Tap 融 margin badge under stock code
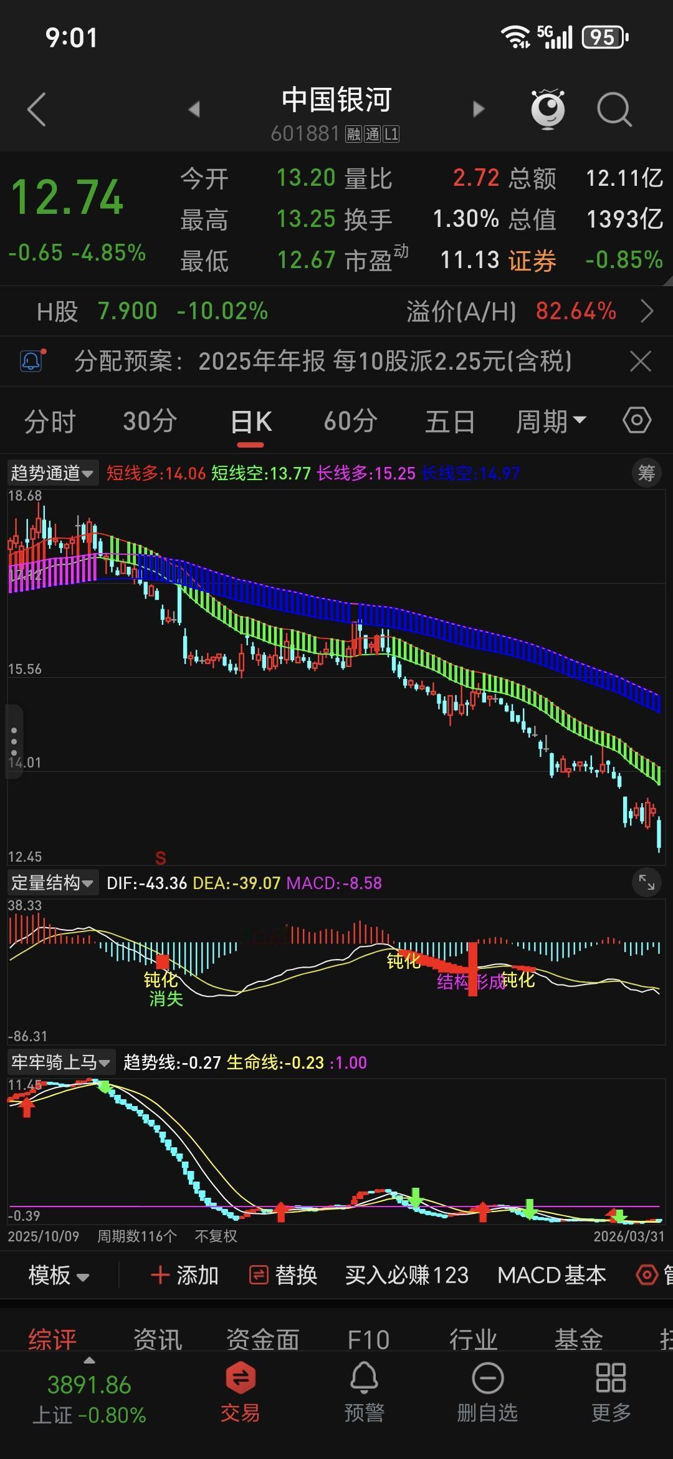 [x=354, y=134]
